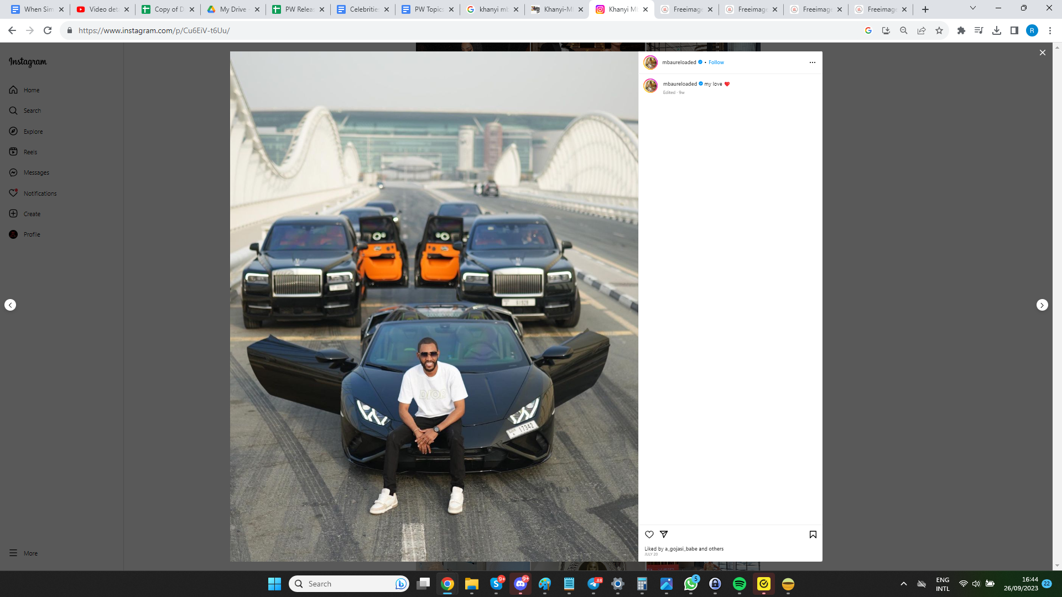Switch to the My Drive tab
Image resolution: width=1062 pixels, height=597 pixels.
click(x=232, y=9)
